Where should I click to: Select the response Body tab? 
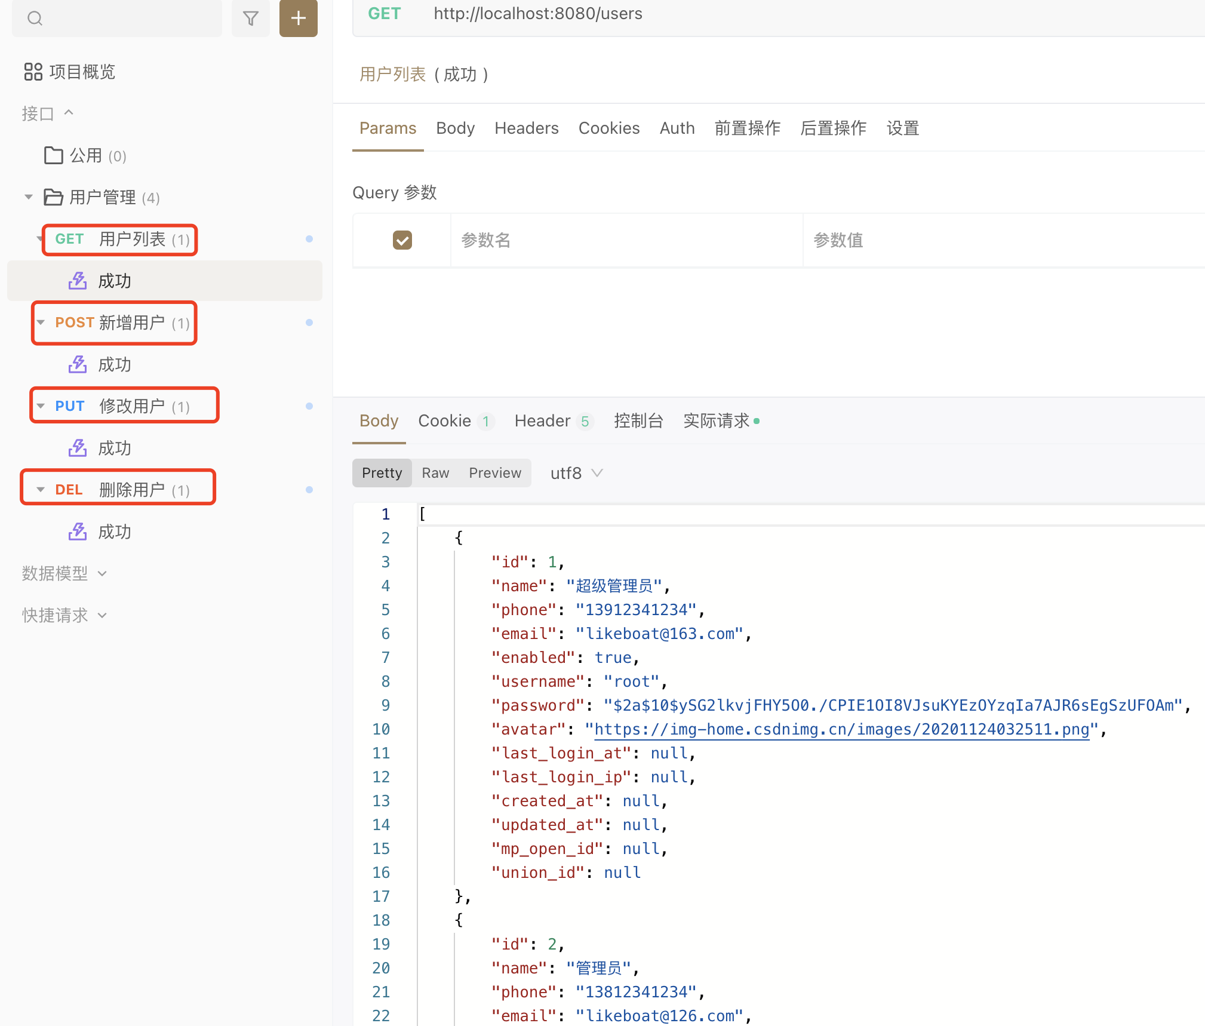pyautogui.click(x=379, y=421)
